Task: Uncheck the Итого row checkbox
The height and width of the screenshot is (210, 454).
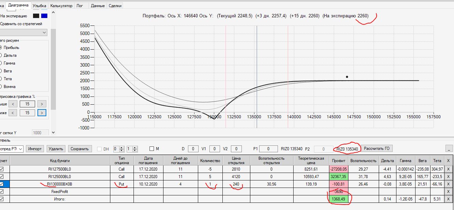Action: [x=2, y=199]
